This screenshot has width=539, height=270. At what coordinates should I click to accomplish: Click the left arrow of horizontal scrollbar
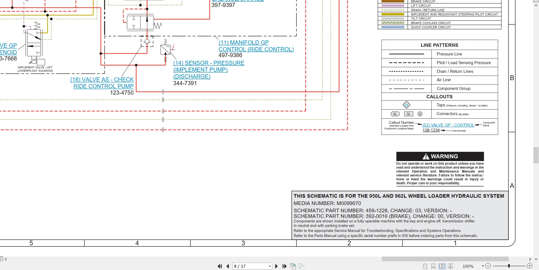click(6, 259)
